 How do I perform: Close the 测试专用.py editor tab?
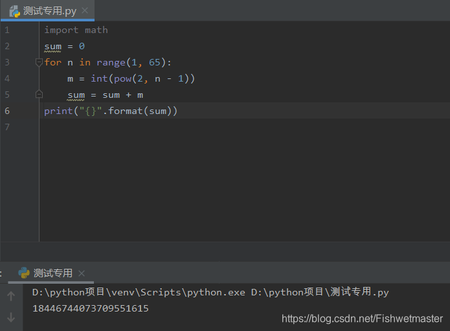point(85,10)
